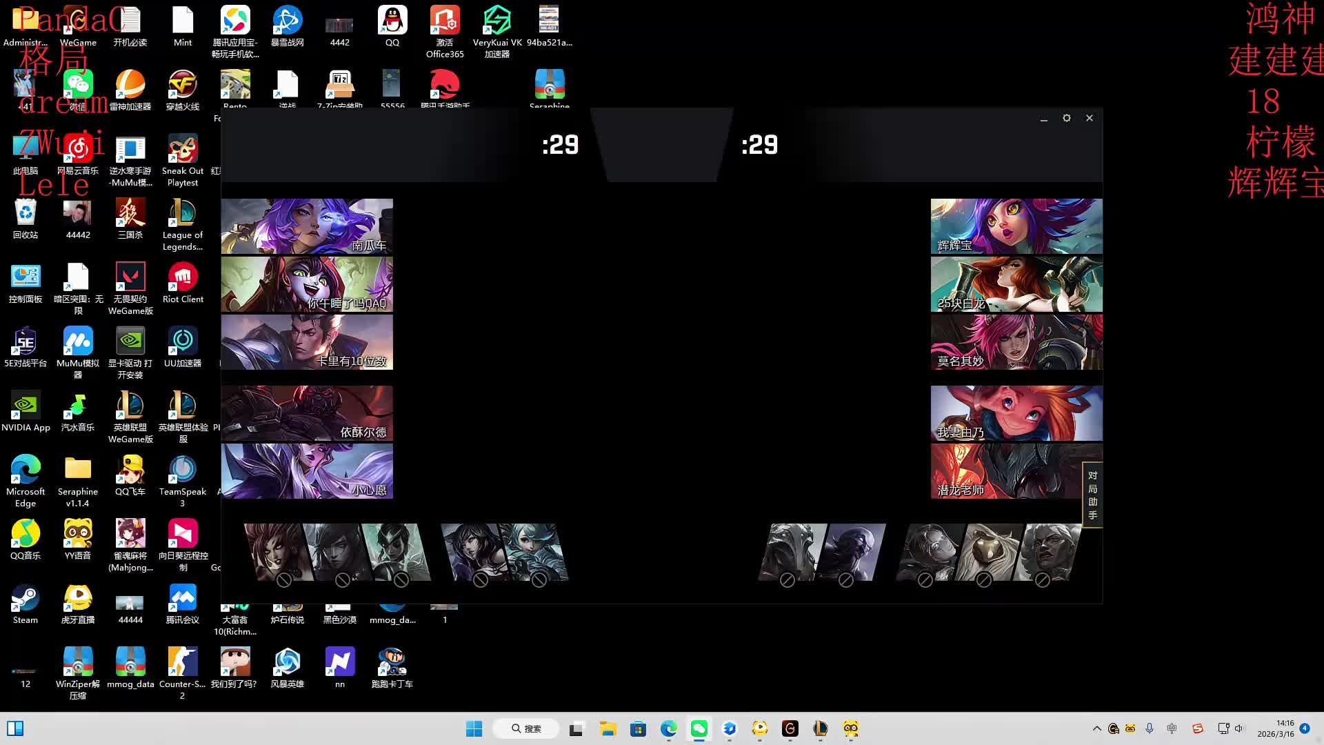
Task: Expand hidden system tray icons chevron
Action: [1096, 728]
